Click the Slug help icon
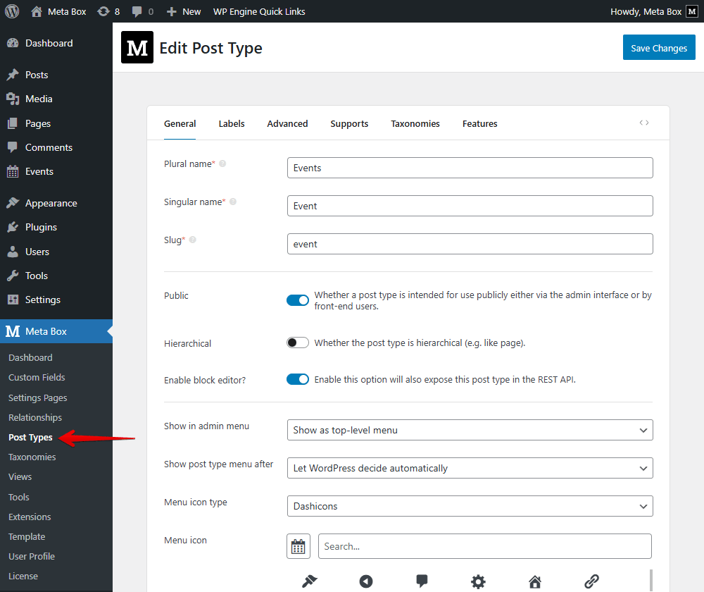 (193, 240)
